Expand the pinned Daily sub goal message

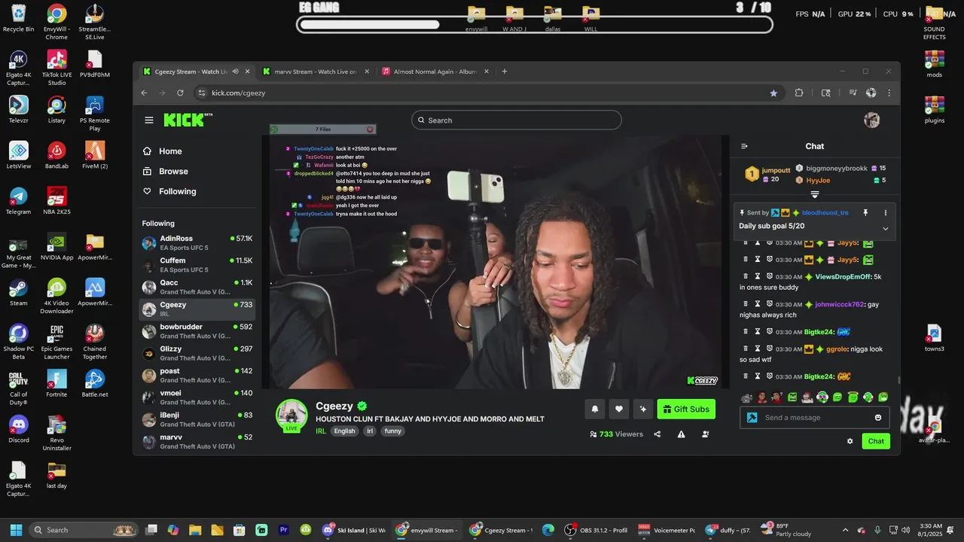tap(886, 228)
